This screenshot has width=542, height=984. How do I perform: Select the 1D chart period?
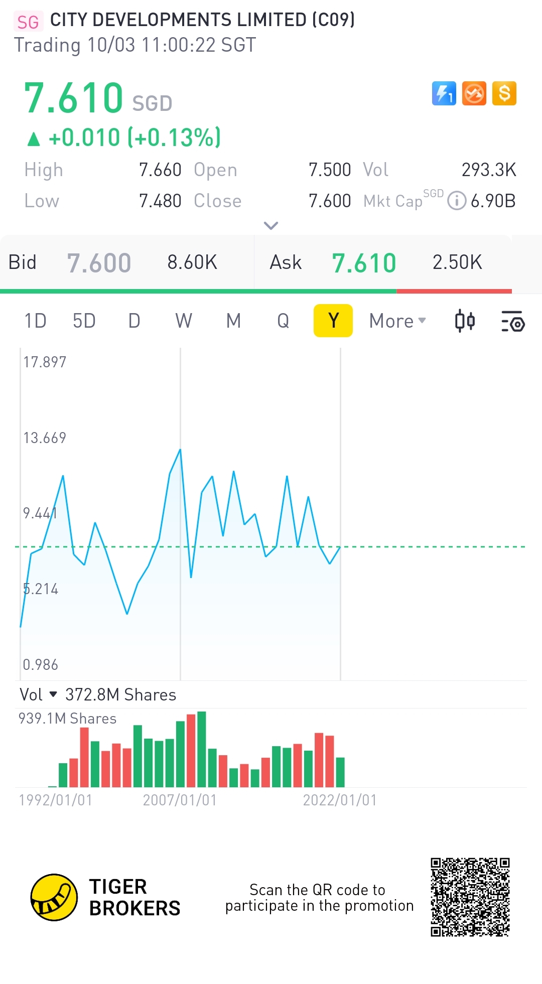[35, 321]
